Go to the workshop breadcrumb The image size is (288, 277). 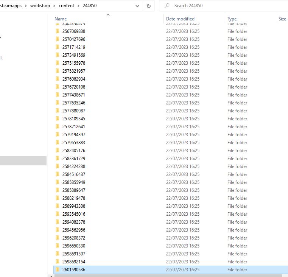tap(40, 6)
